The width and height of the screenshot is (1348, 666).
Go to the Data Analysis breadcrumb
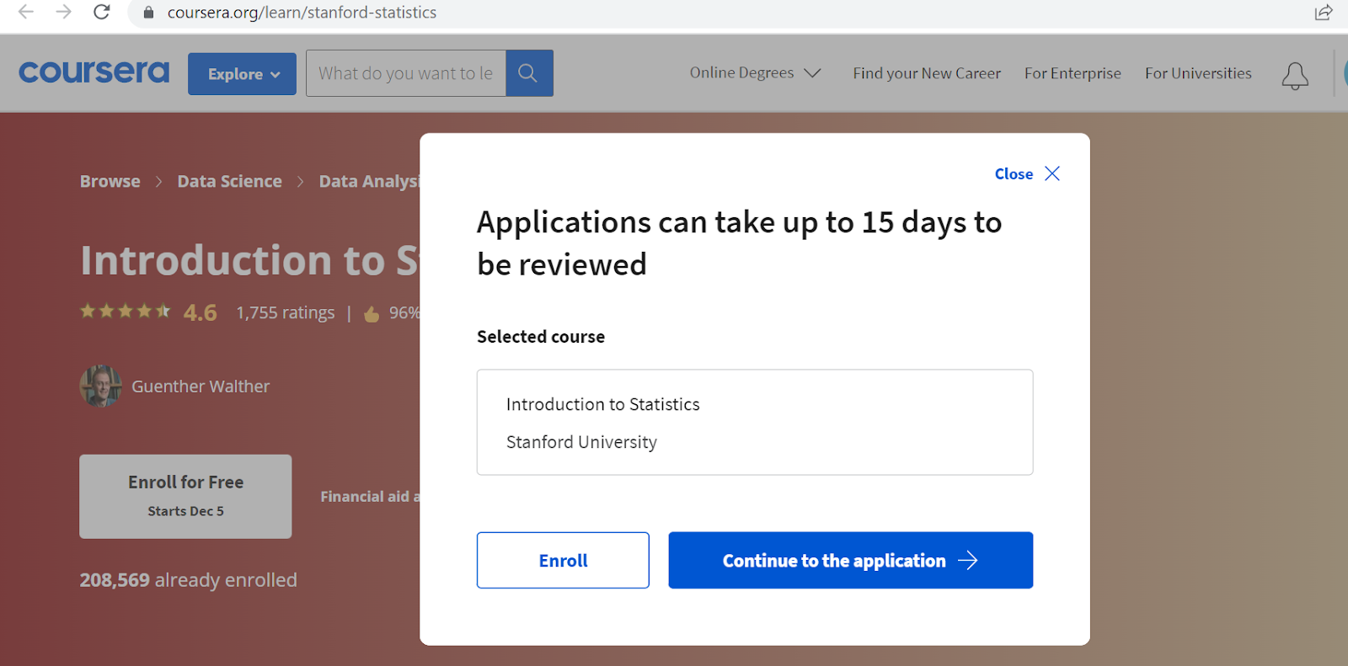(369, 182)
